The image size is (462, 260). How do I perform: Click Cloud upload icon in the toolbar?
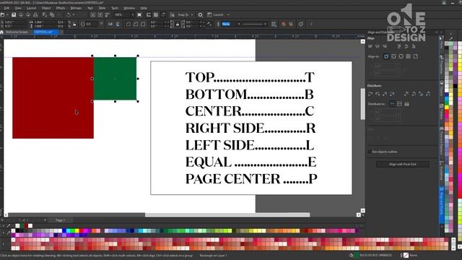[x=21, y=14]
